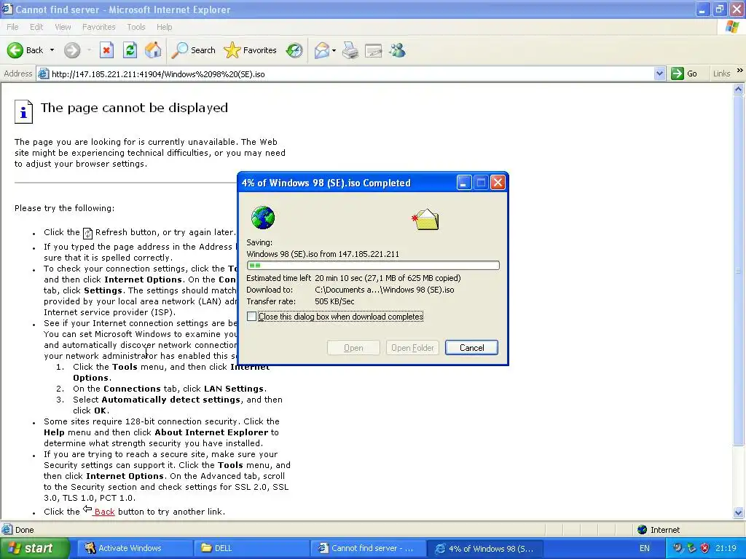Click the Refresh icon in error text
The height and width of the screenshot is (559, 746).
(87, 233)
